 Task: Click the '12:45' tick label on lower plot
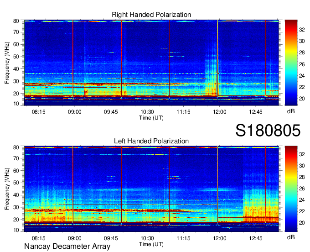(x=256, y=238)
